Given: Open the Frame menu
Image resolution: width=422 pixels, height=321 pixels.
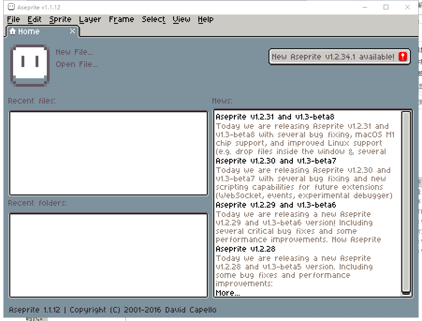Looking at the screenshot, I should pyautogui.click(x=121, y=19).
